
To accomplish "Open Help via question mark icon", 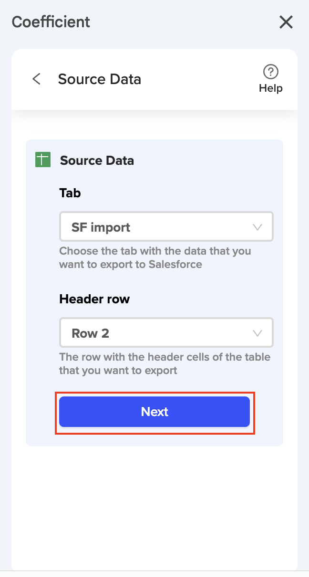I will point(270,72).
